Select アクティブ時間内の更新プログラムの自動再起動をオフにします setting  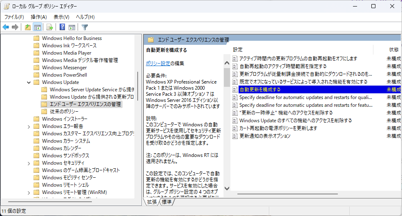tap(298, 59)
